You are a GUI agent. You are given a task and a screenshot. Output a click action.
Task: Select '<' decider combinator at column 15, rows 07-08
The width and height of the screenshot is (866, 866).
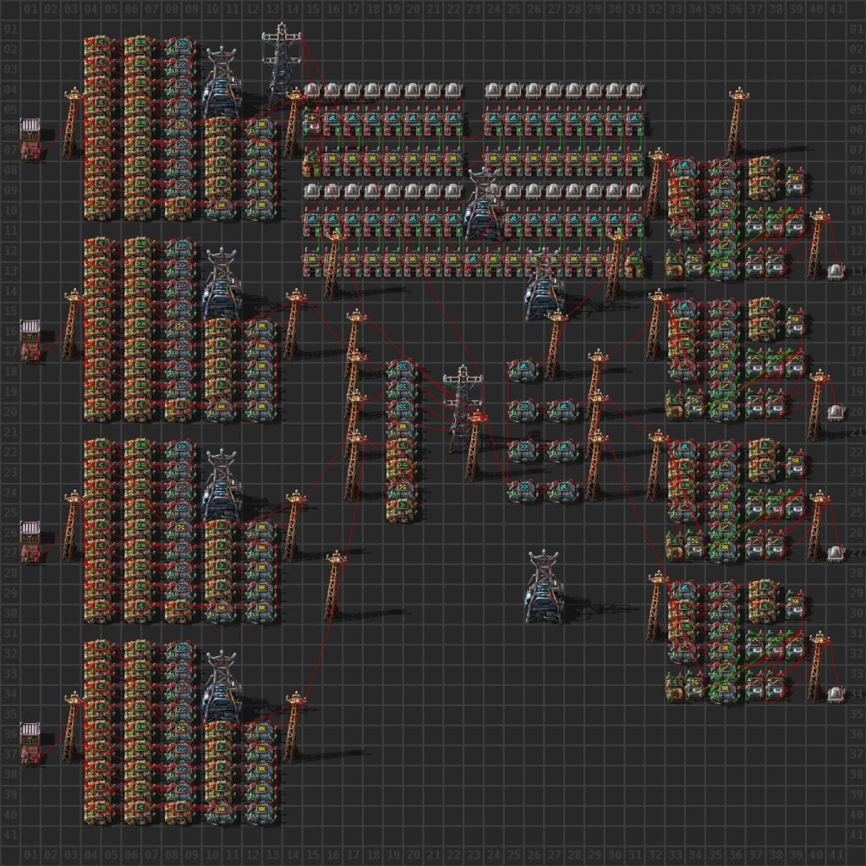[x=313, y=162]
